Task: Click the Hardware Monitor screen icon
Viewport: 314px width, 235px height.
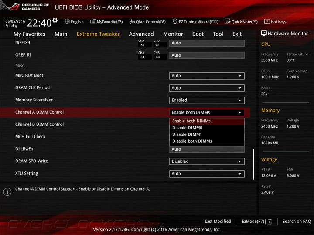Action: pyautogui.click(x=264, y=34)
